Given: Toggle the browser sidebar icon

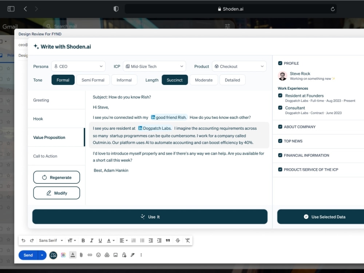Looking at the screenshot, I should tap(11, 9).
